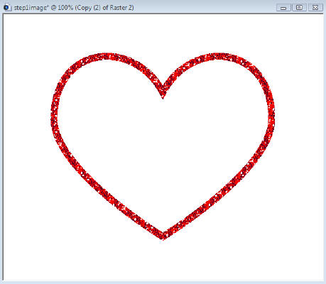This screenshot has width=326, height=284.
Task: Click white canvas area directly below the heart tip
Action: pos(163,261)
